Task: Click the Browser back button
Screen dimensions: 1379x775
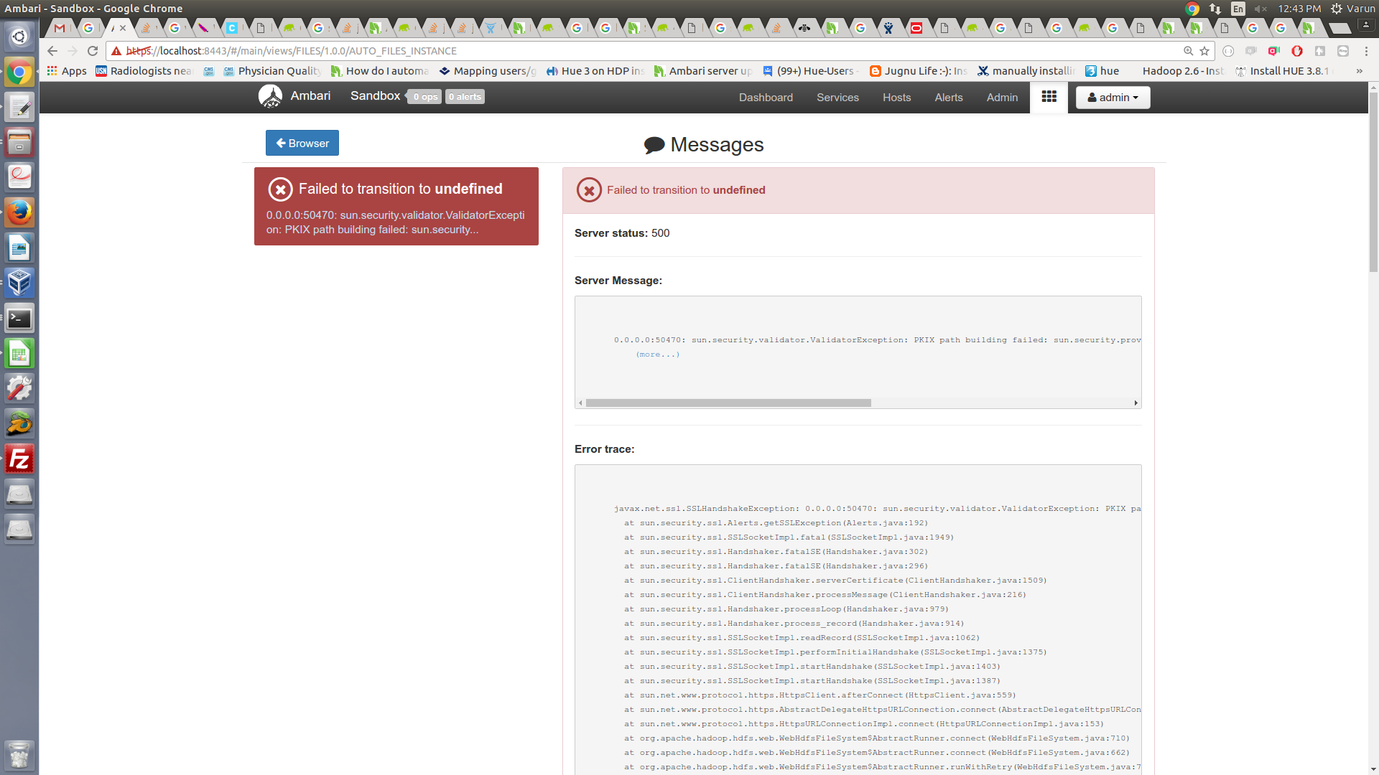Action: (302, 143)
